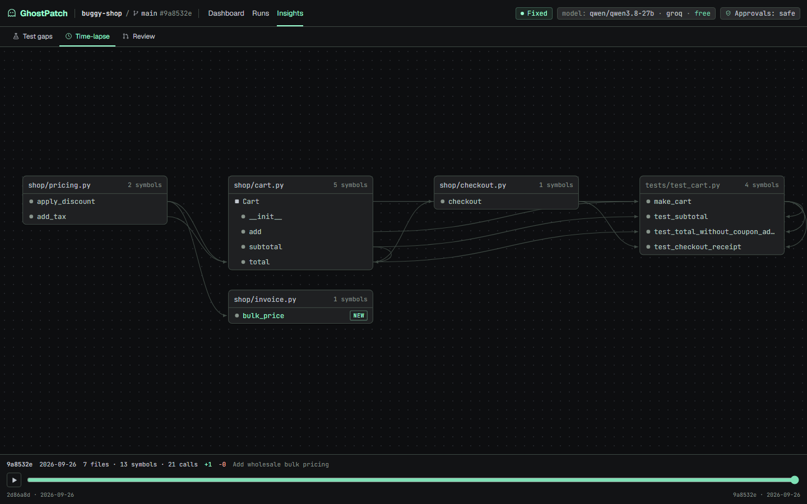Select the test_total_without_coupon_ad… symbol

coord(712,232)
